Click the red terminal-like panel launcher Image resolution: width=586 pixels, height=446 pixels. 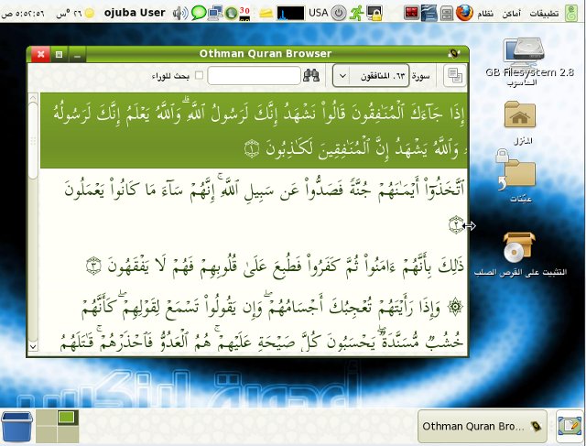click(411, 13)
